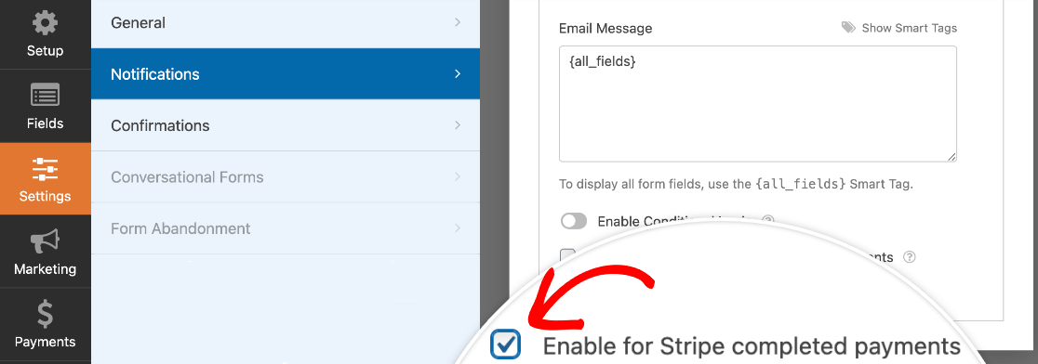1038x364 pixels.
Task: Uncheck Enable for Stripe completed payments
Action: click(x=506, y=344)
